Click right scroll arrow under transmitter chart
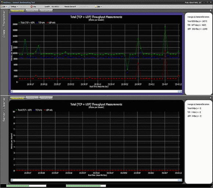The width and height of the screenshot is (213, 188). [x=181, y=91]
